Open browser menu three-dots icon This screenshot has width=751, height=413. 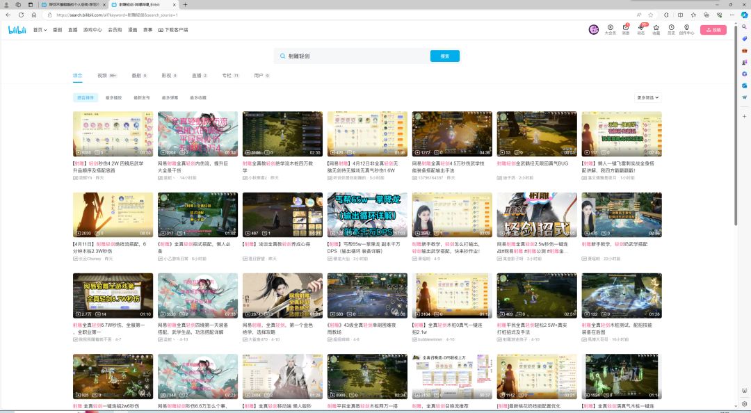pyautogui.click(x=732, y=15)
